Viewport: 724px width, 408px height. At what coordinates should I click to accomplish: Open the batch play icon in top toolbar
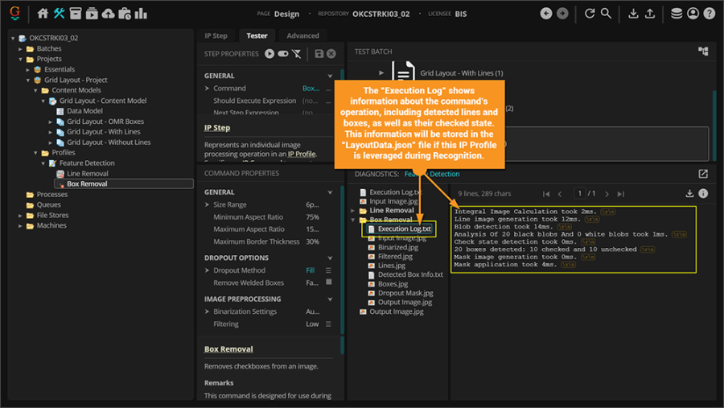pos(92,14)
